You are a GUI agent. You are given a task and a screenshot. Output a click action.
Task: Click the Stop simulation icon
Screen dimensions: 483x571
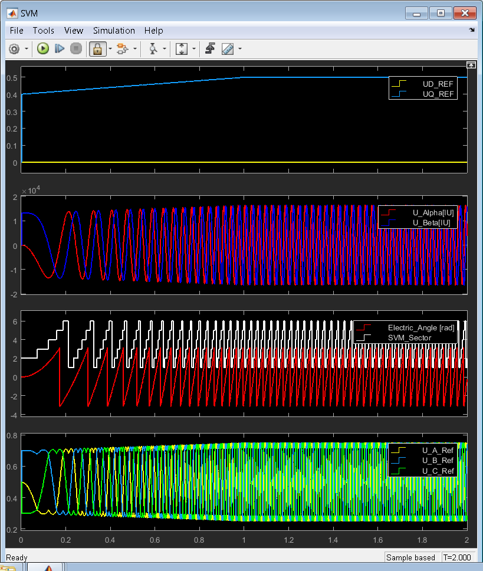coord(75,49)
